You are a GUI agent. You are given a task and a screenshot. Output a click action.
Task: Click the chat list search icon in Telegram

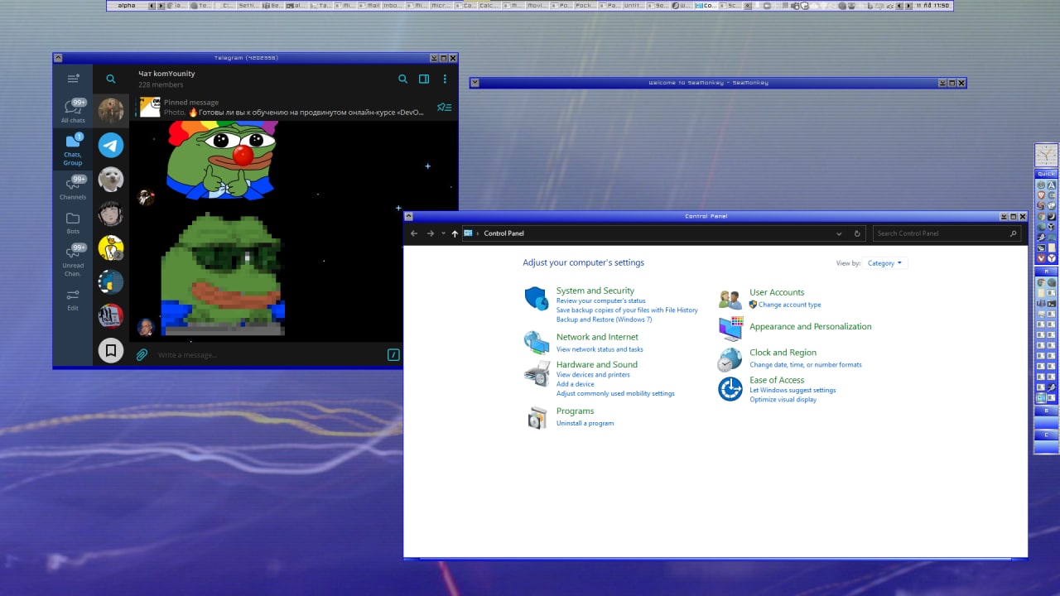(x=111, y=79)
